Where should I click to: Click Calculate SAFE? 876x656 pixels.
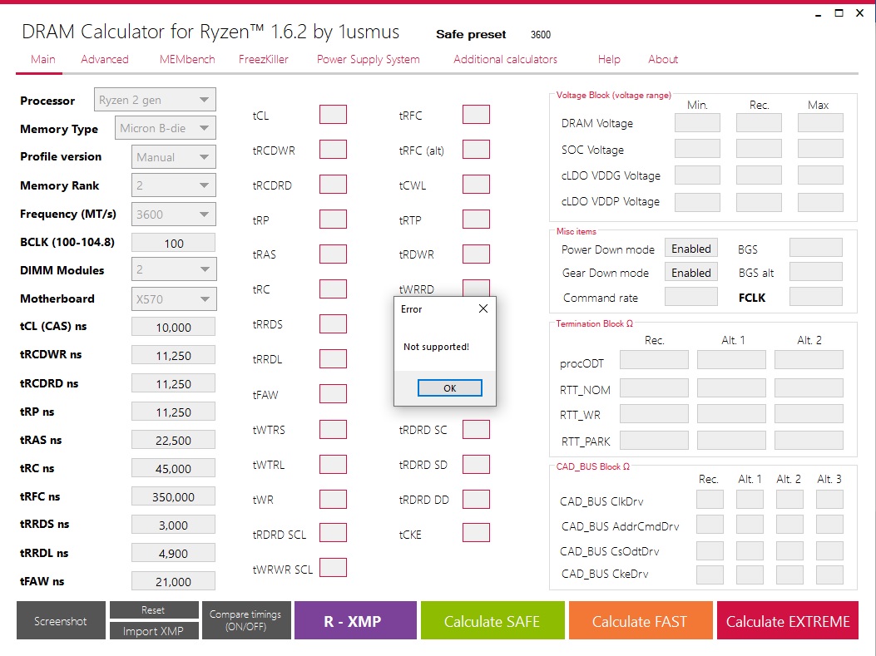[492, 620]
